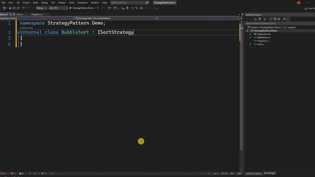Open the Analyze menu

[62, 2]
